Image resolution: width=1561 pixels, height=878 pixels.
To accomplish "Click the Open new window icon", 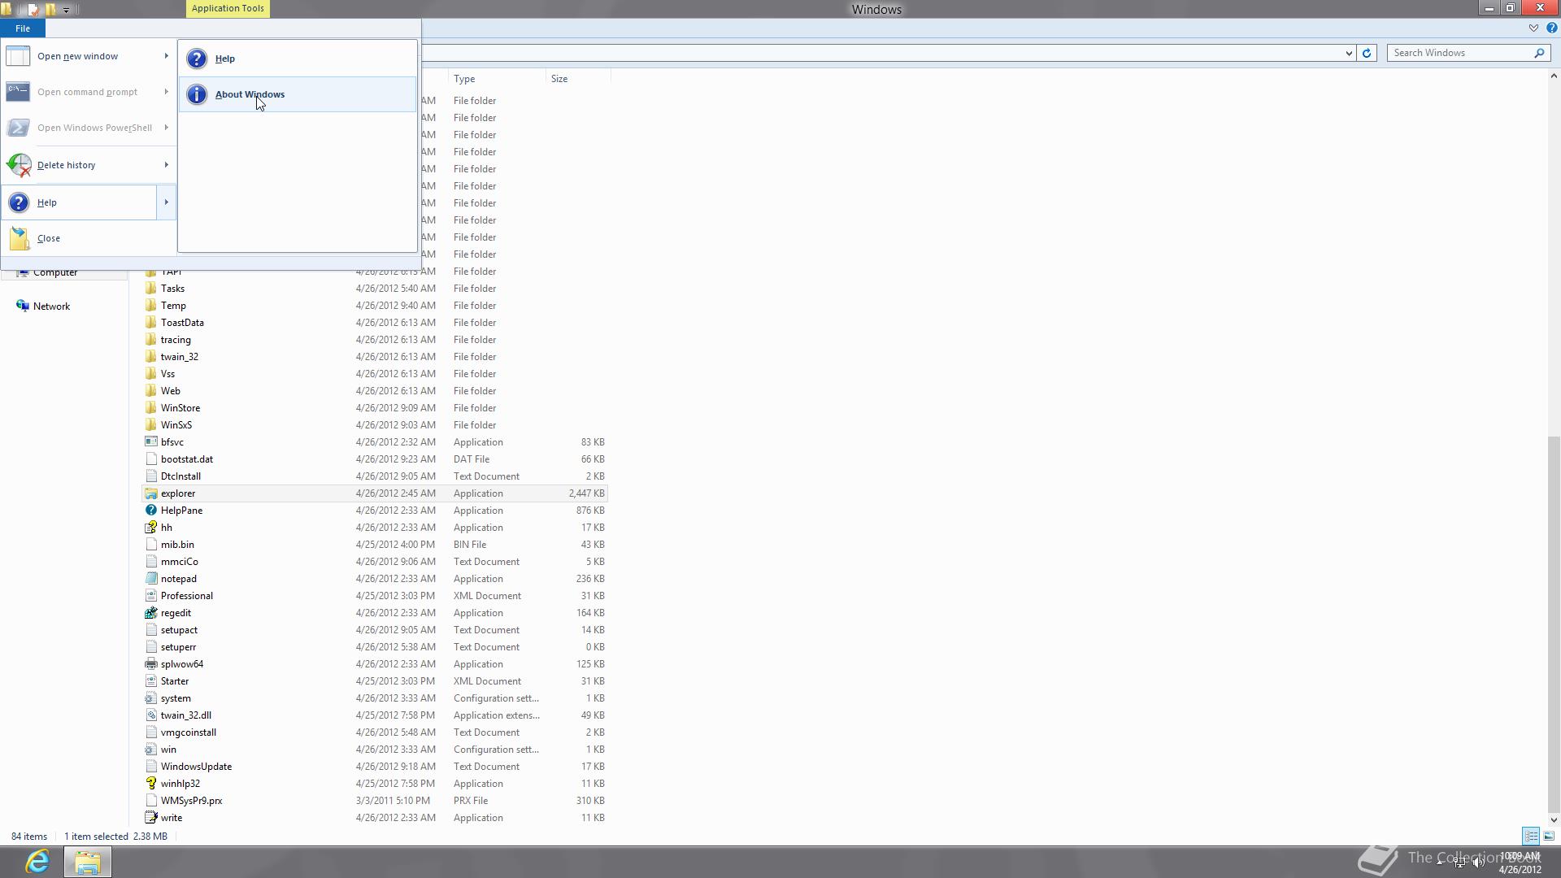I will tap(18, 56).
